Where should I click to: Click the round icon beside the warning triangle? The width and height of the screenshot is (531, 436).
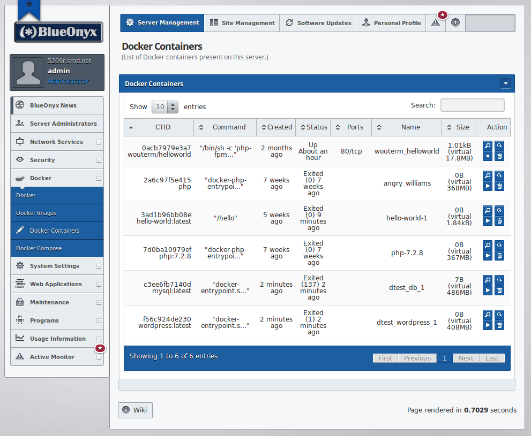click(x=455, y=23)
